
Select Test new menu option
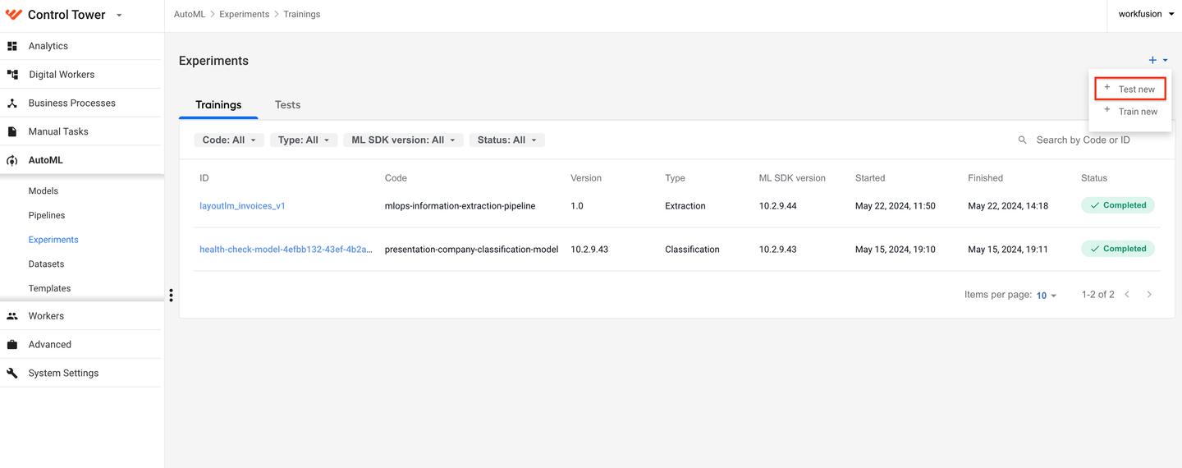[x=1130, y=89]
